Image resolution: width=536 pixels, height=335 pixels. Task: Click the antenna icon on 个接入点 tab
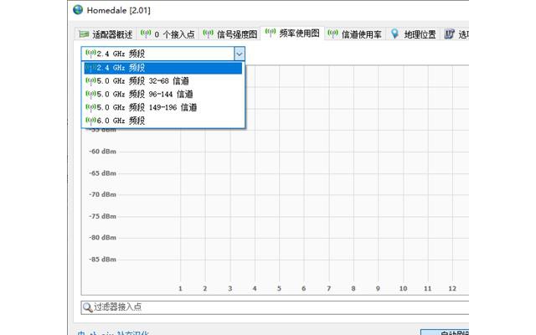click(146, 33)
